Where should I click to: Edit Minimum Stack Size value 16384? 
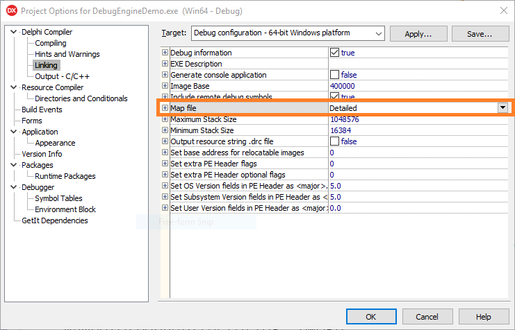click(x=418, y=130)
